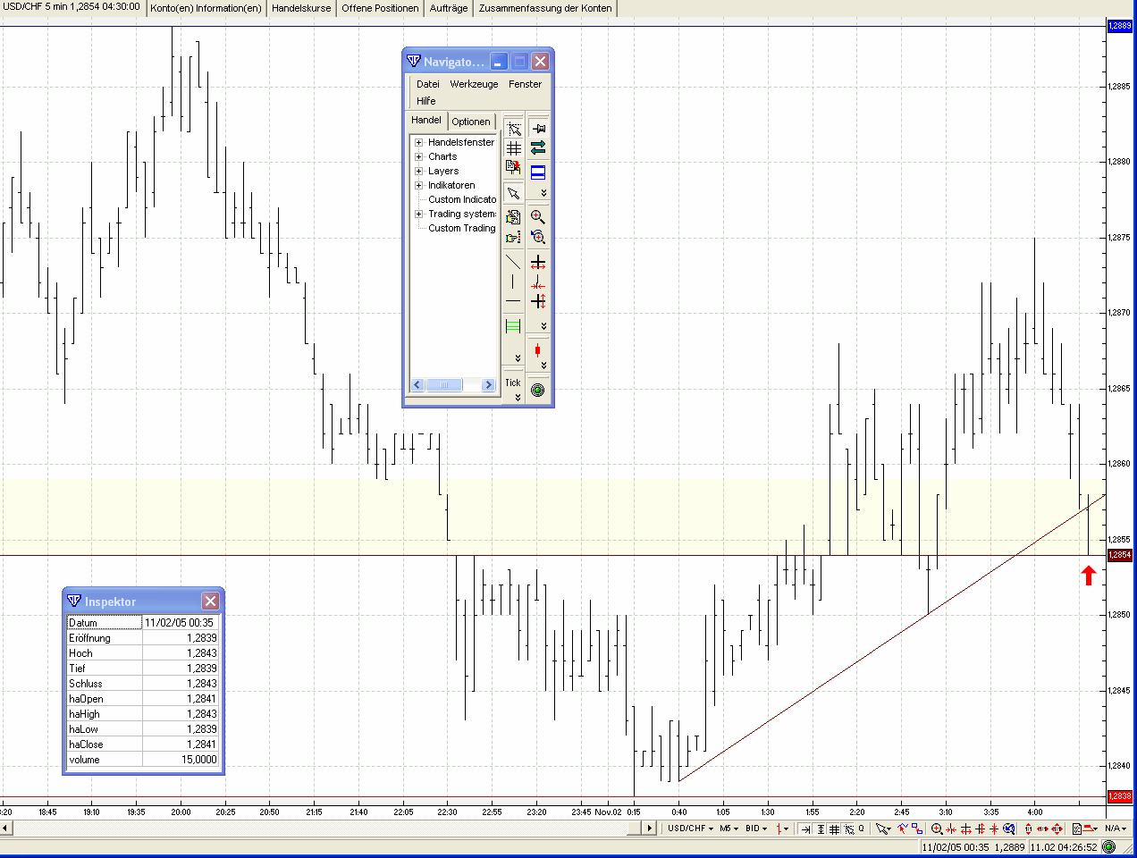This screenshot has width=1137, height=858.
Task: Open the Werkzeuge menu in Navigator
Action: point(474,84)
